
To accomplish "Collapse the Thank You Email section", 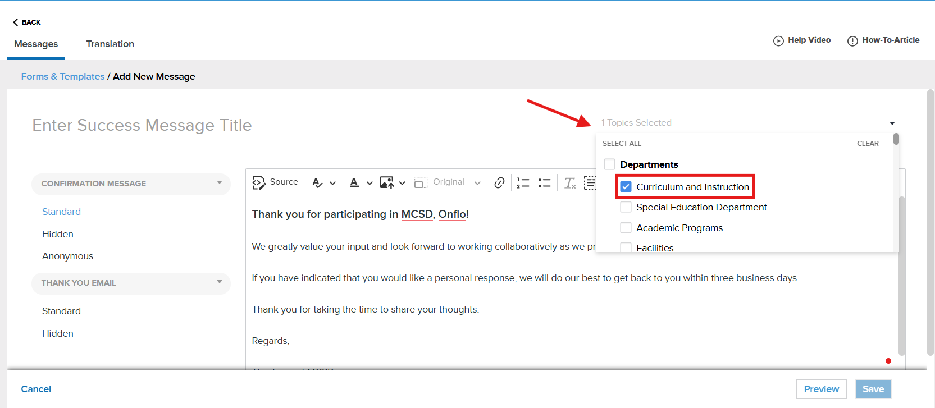I will coord(219,282).
